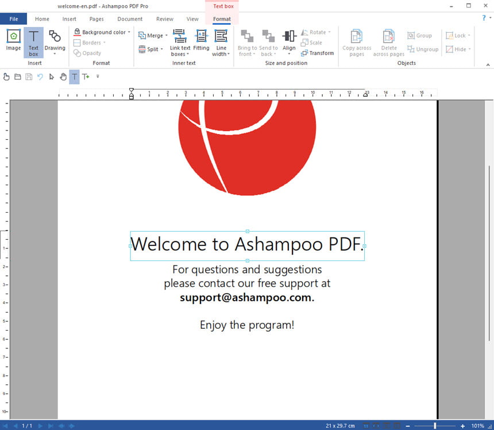494x430 pixels.
Task: Expand the Background color dropdown arrow
Action: pos(129,32)
